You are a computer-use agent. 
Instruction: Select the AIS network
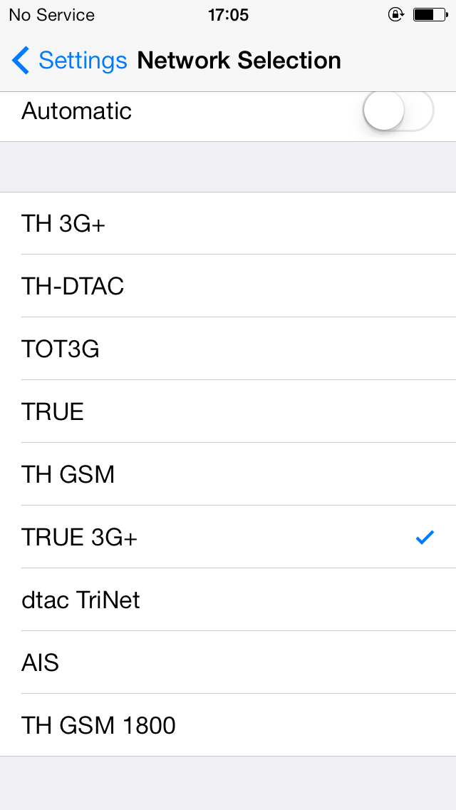pos(228,662)
